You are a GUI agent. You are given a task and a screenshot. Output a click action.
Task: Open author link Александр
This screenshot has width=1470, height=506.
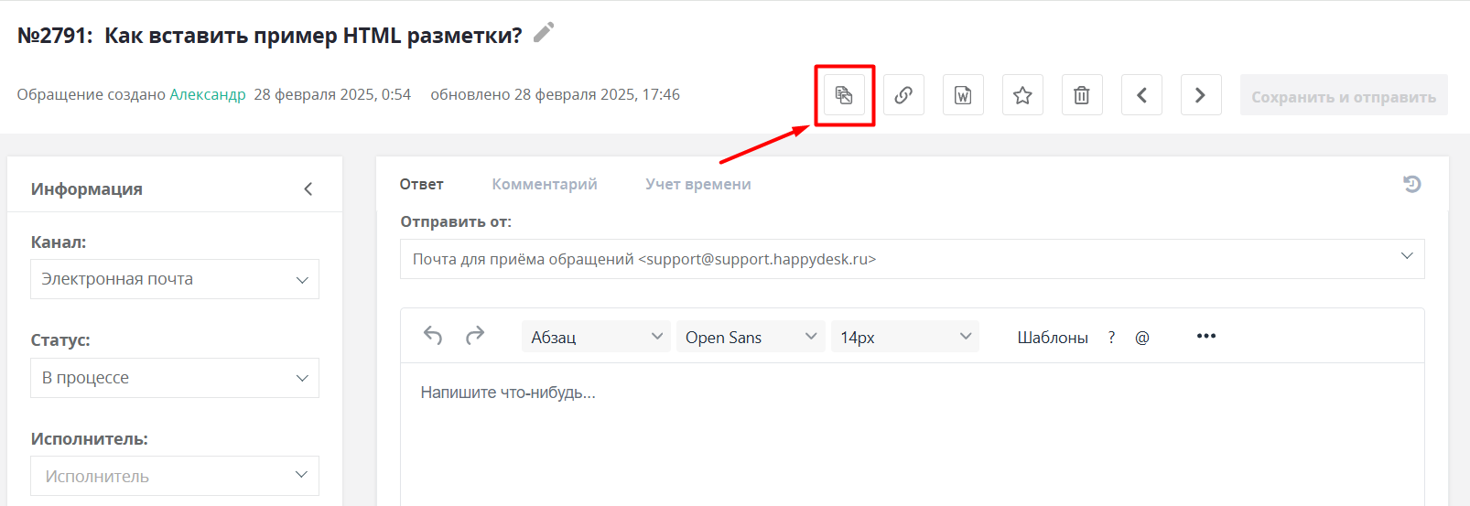pyautogui.click(x=208, y=94)
